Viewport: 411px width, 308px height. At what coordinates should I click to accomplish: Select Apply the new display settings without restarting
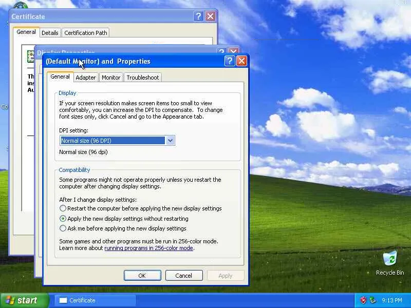124,219
